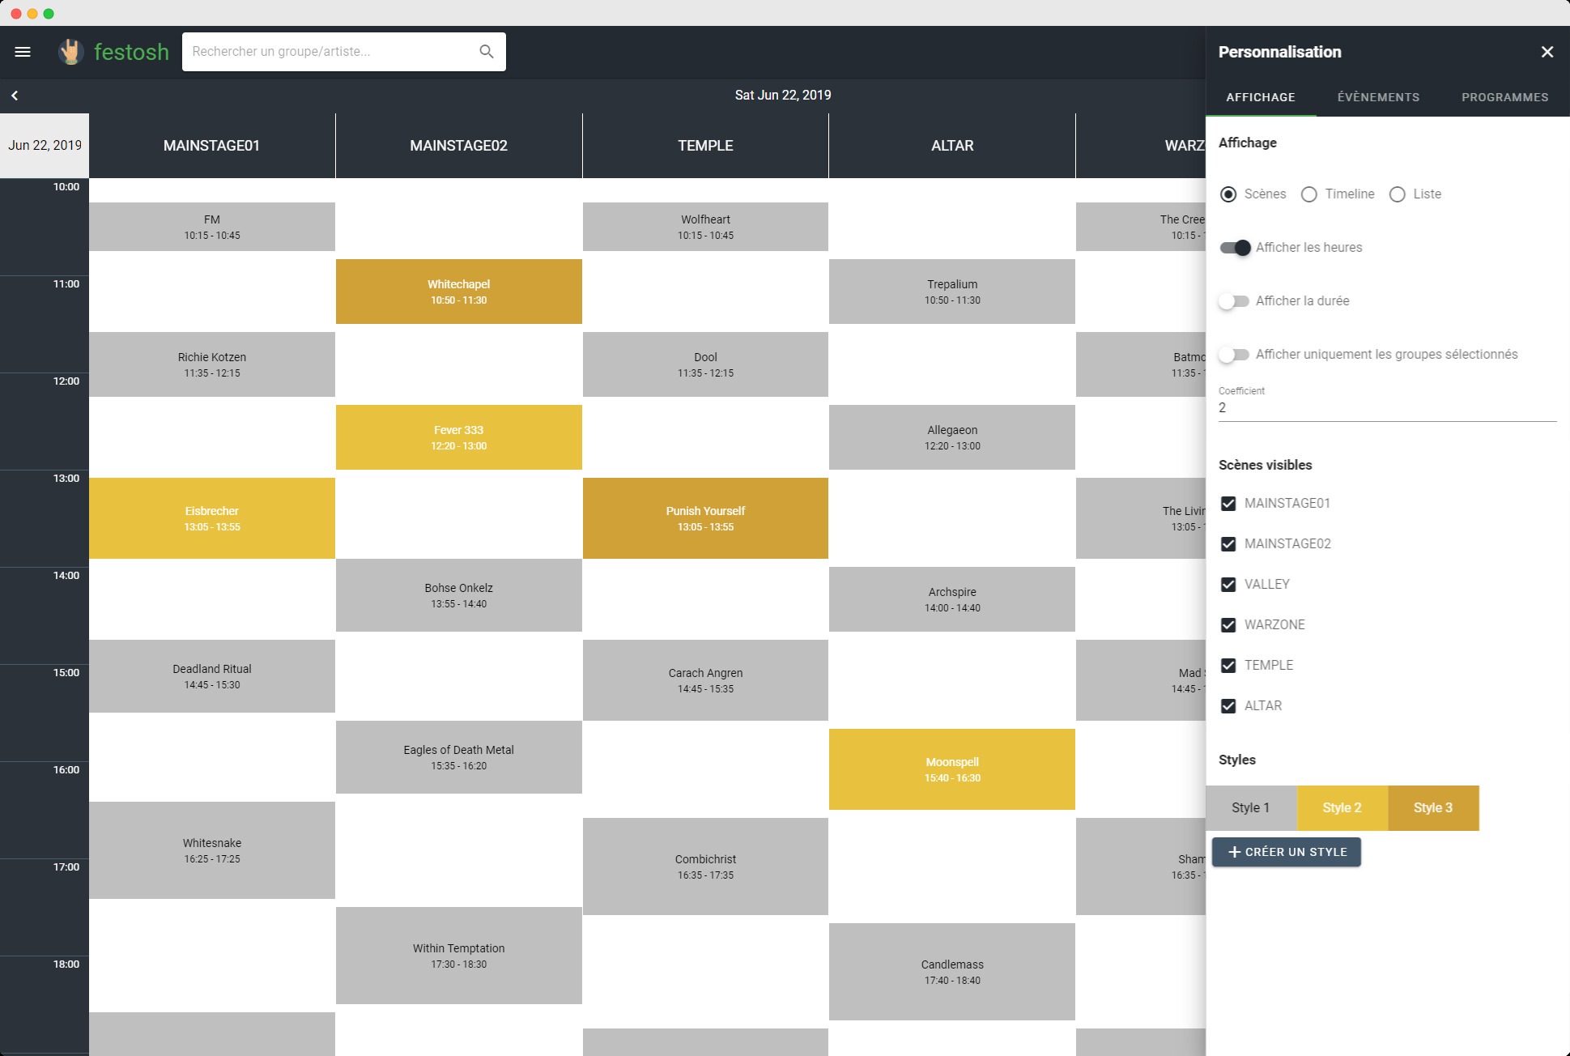
Task: Click plus icon on Créer un style
Action: pyautogui.click(x=1234, y=852)
